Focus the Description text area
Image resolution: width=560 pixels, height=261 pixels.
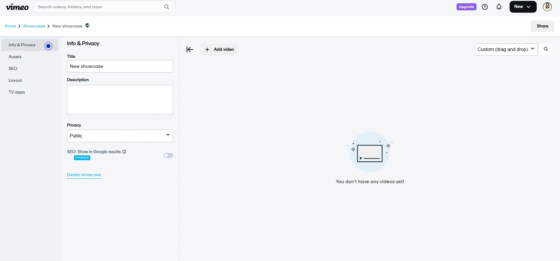(x=120, y=100)
